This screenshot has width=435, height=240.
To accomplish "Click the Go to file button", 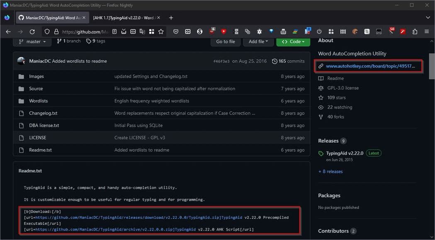I will click(x=225, y=41).
